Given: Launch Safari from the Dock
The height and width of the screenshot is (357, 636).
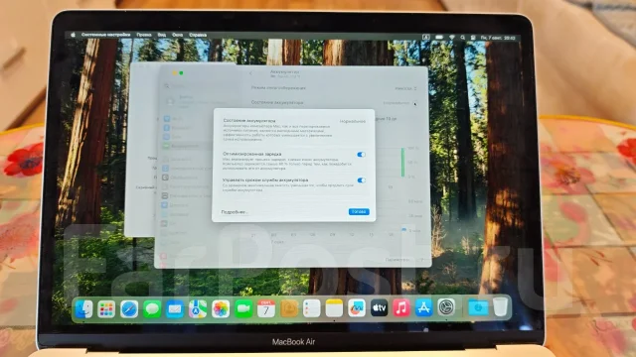Looking at the screenshot, I should click(x=129, y=309).
